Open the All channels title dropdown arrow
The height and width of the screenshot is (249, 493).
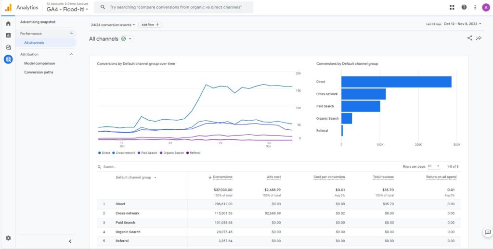pos(130,39)
